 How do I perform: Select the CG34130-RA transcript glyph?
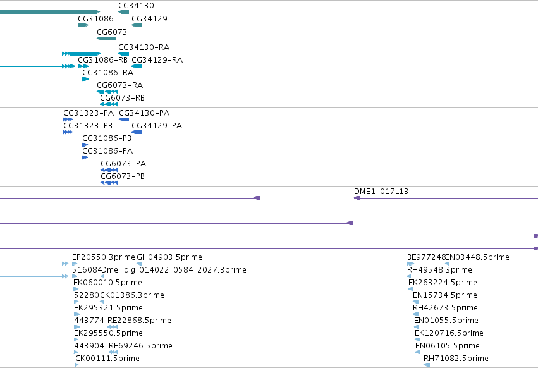[x=123, y=54]
